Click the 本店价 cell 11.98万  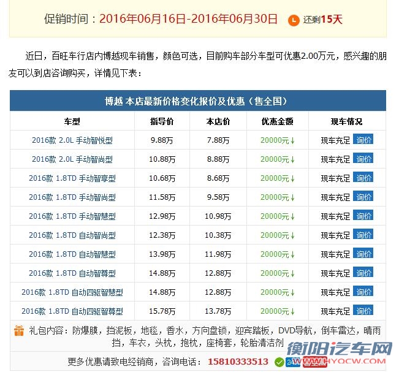point(218,254)
